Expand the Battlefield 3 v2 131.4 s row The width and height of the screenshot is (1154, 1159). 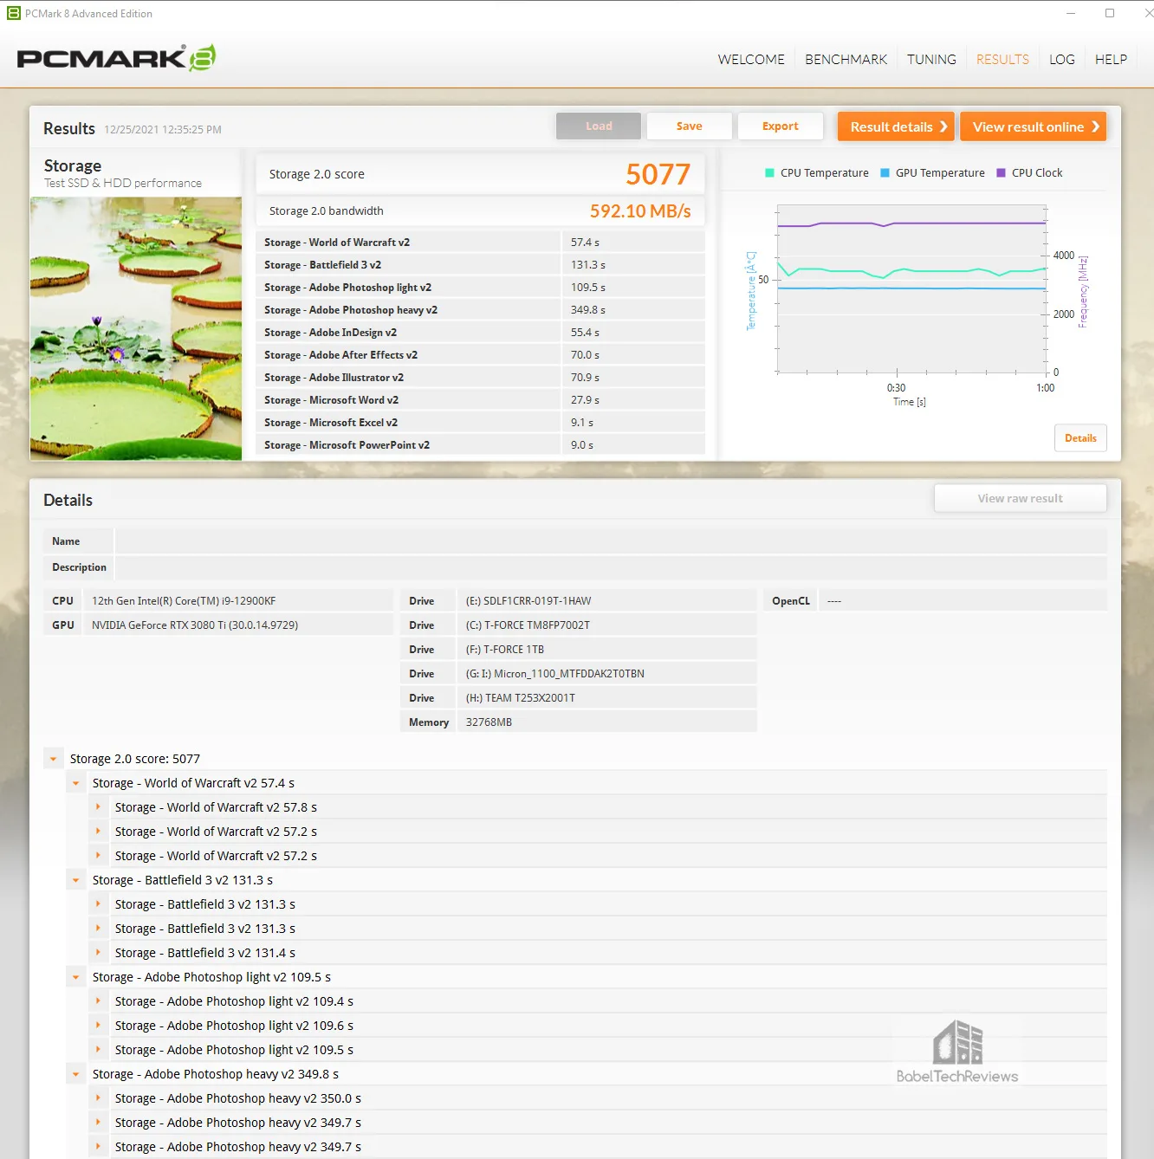tap(98, 952)
